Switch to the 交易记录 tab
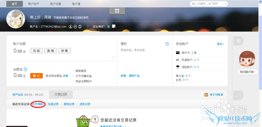The height and width of the screenshot is (127, 262). tap(61, 95)
